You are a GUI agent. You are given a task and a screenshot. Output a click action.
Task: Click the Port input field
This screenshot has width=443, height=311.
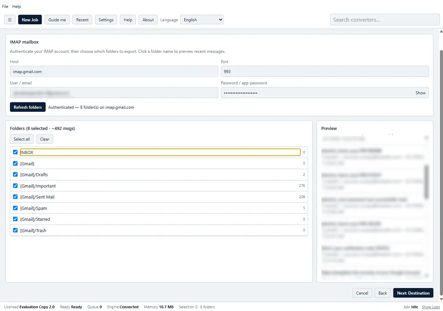(x=325, y=71)
